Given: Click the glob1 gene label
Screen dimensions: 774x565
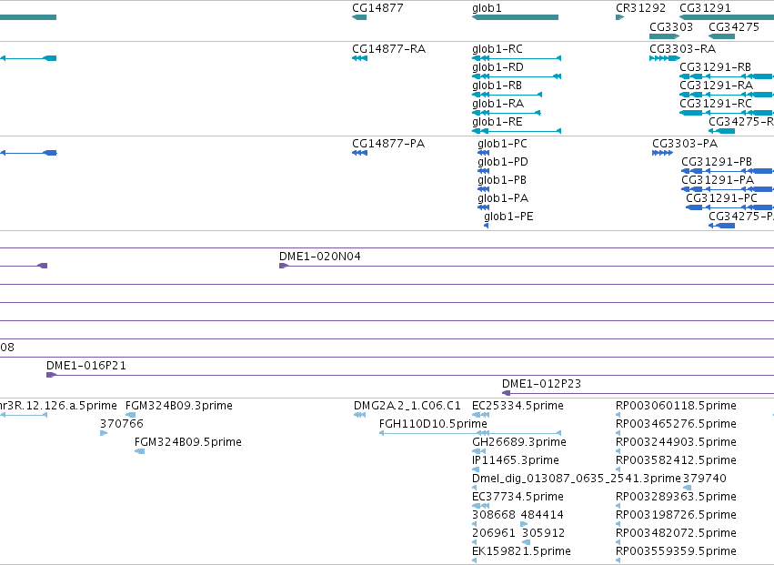Looking at the screenshot, I should click(x=487, y=8).
